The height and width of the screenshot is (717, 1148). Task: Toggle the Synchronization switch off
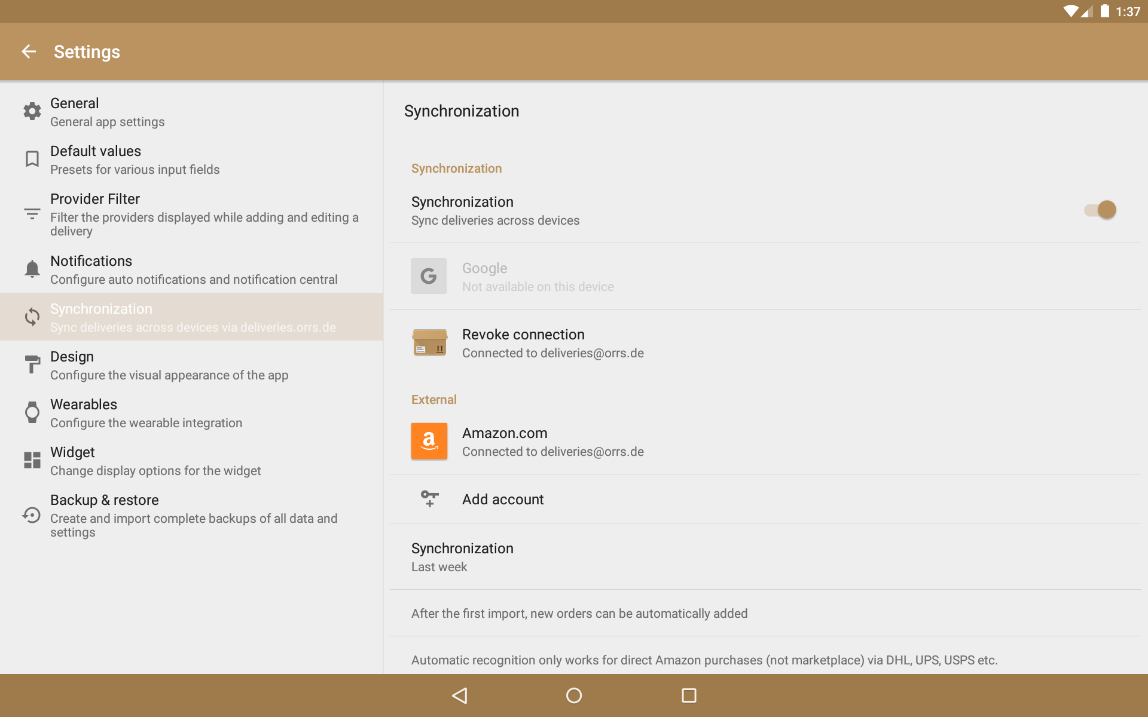[1100, 210]
